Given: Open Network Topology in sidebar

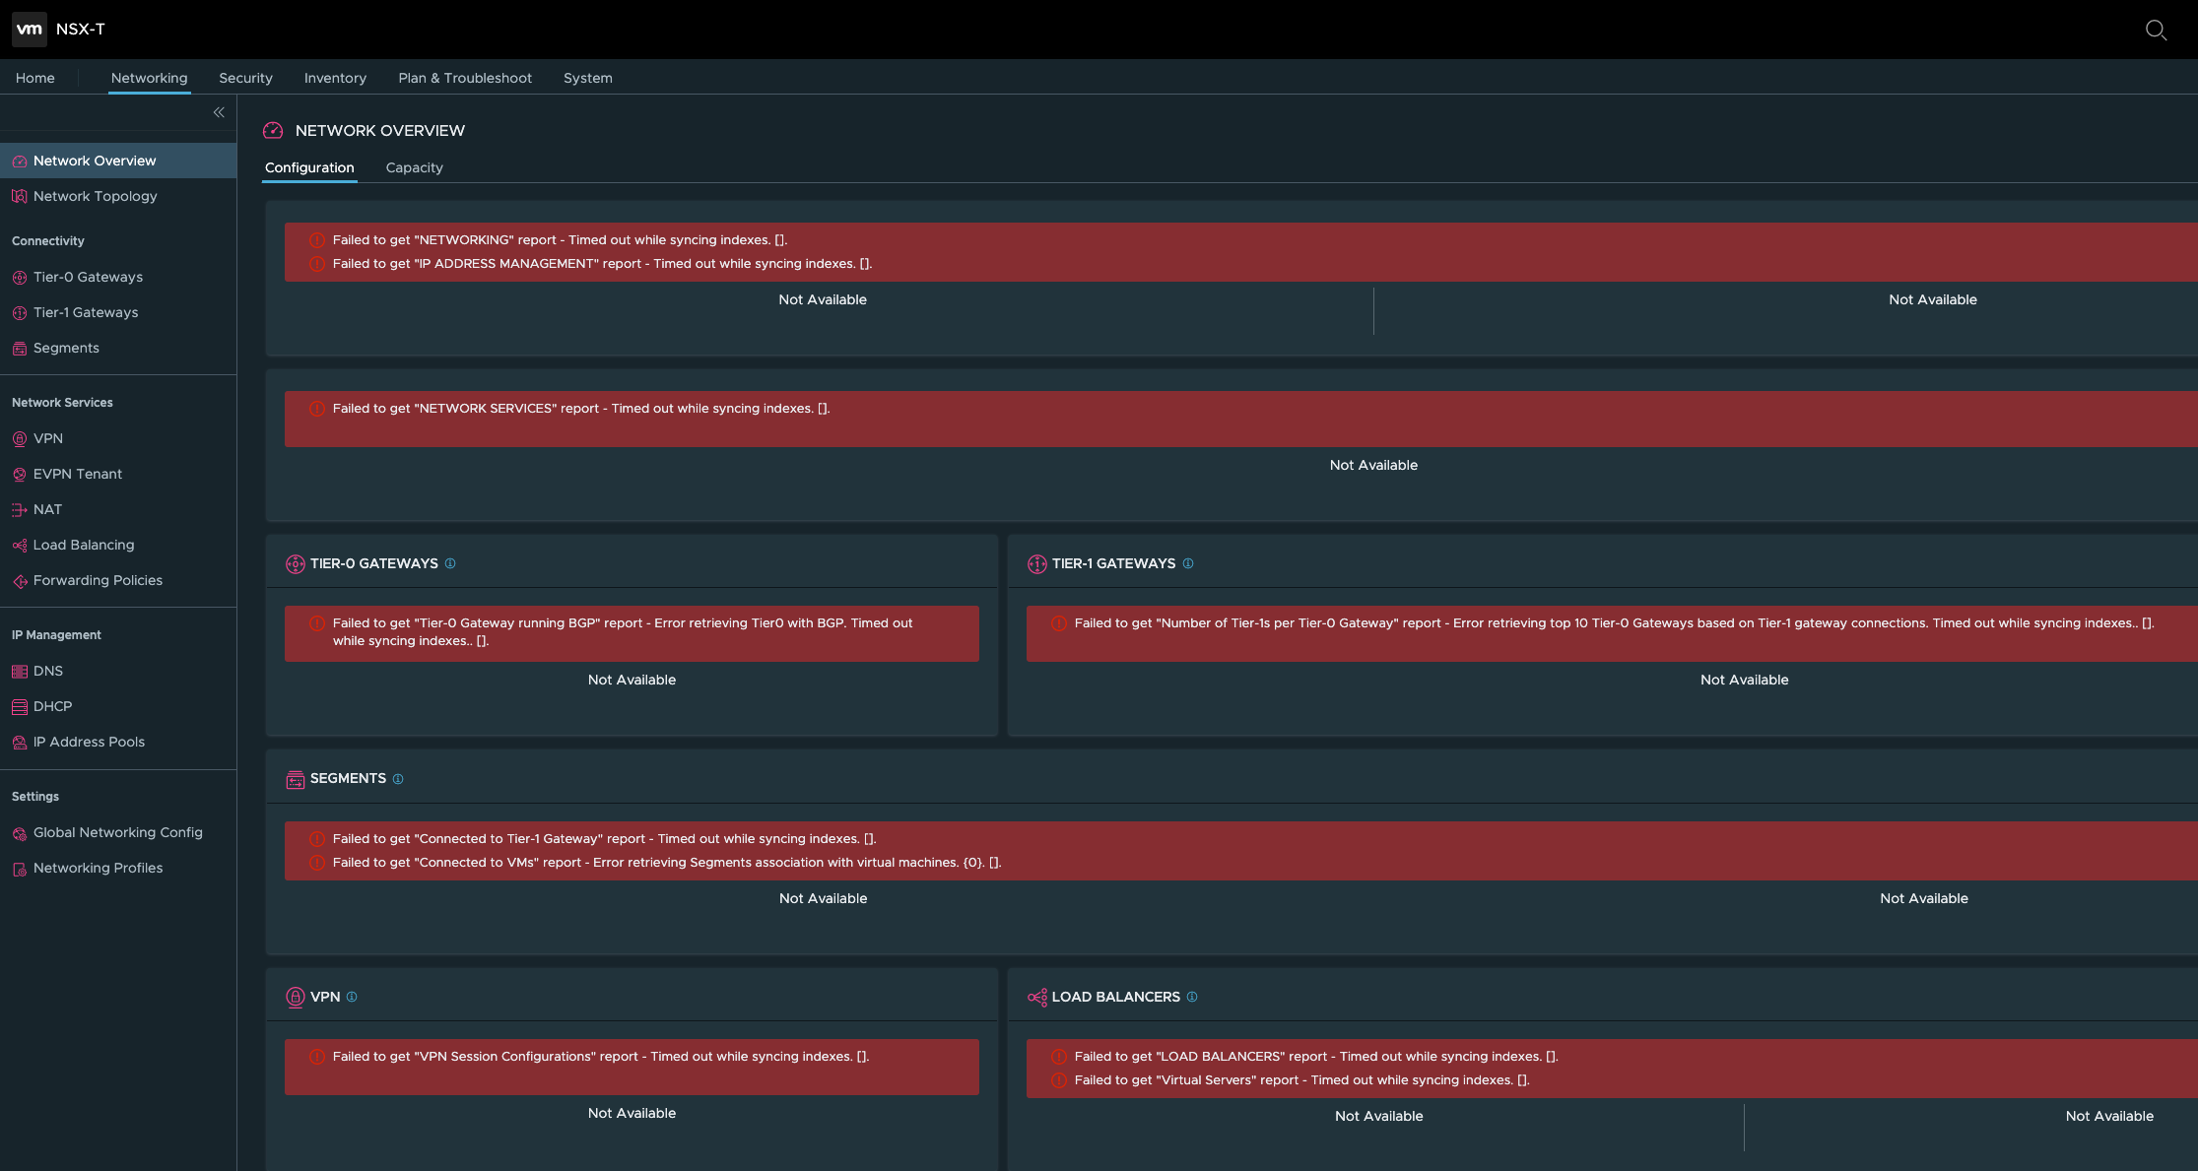Looking at the screenshot, I should point(96,196).
